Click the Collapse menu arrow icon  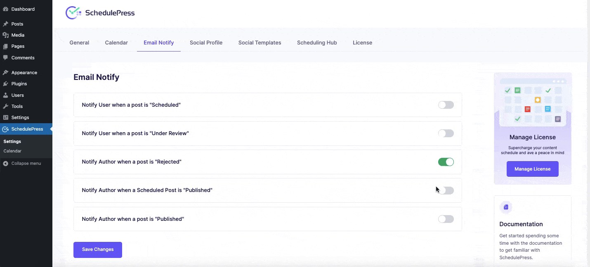click(5, 164)
